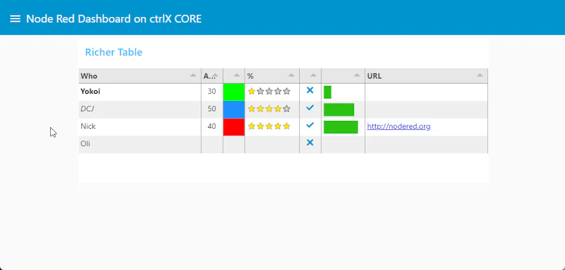The image size is (565, 270).
Task: Sort by the URL column arrow
Action: point(480,75)
